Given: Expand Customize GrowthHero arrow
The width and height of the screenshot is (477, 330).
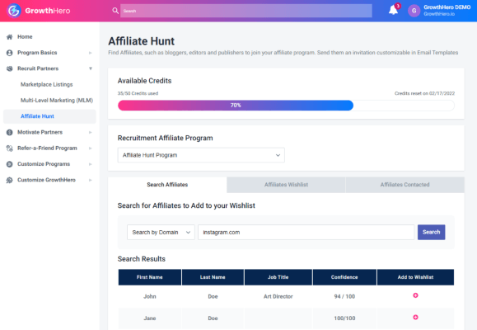Looking at the screenshot, I should click(91, 180).
